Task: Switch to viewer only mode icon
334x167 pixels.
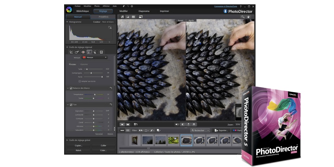Action: pyautogui.click(x=128, y=17)
